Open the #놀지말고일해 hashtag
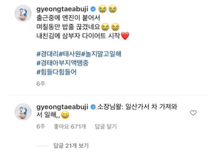 (101, 54)
